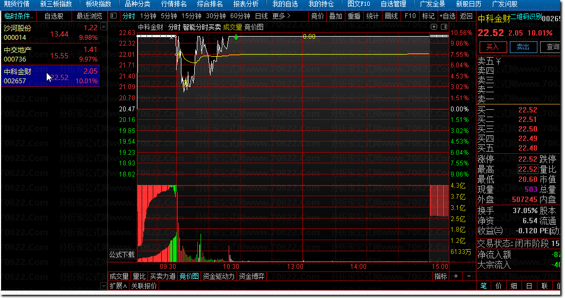Open the 期货行情 menu
This screenshot has height=299, width=565.
(x=17, y=4)
